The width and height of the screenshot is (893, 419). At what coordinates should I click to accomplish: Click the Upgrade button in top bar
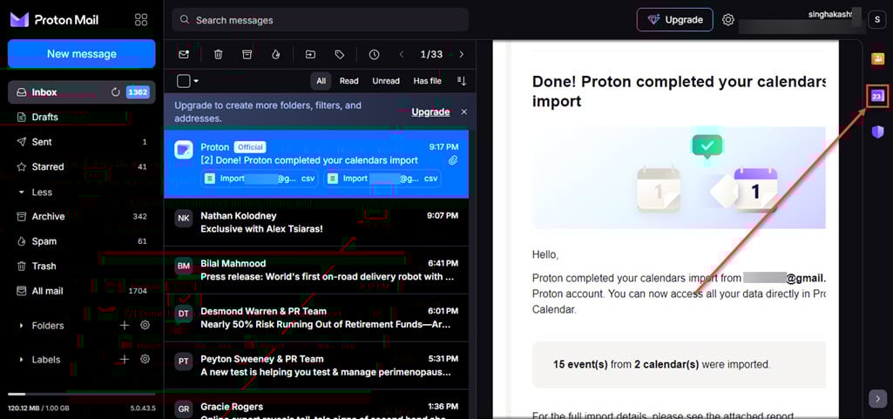click(675, 20)
